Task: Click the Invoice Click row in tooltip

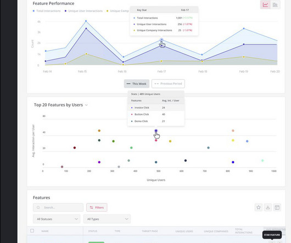Action: (156, 108)
